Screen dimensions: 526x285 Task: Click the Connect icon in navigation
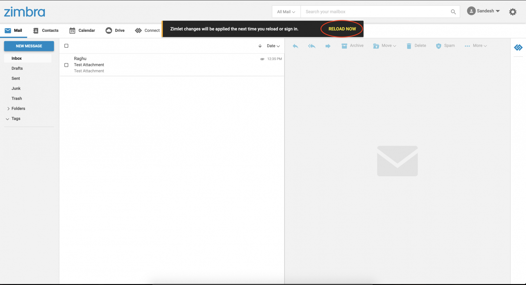point(138,31)
